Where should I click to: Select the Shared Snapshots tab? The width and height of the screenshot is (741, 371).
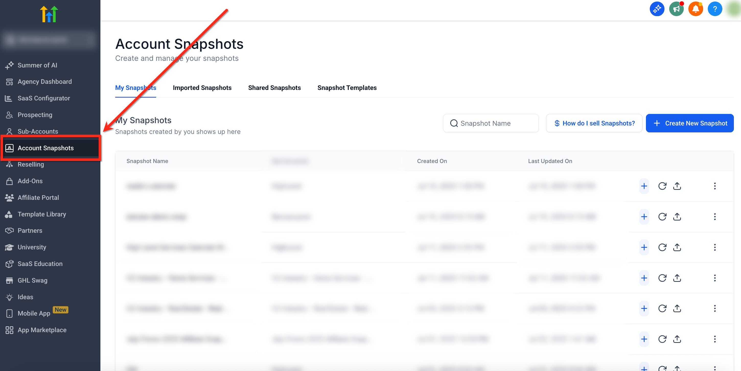274,88
